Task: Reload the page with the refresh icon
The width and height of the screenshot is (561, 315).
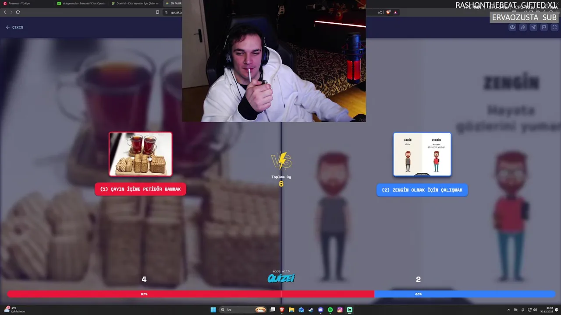Action: 18,12
